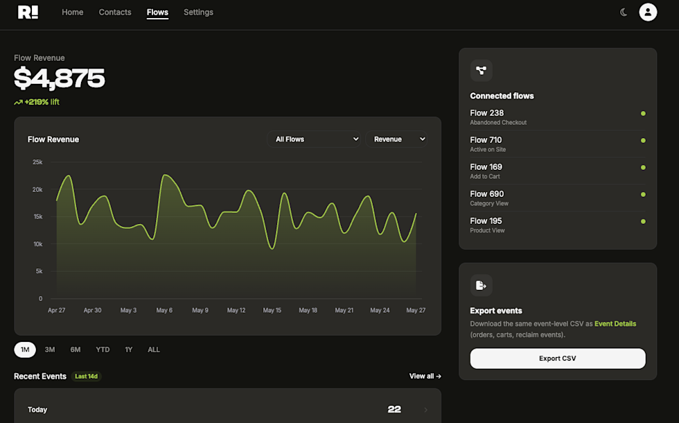This screenshot has width=679, height=423.
Task: Go to the Home tab
Action: click(x=72, y=12)
